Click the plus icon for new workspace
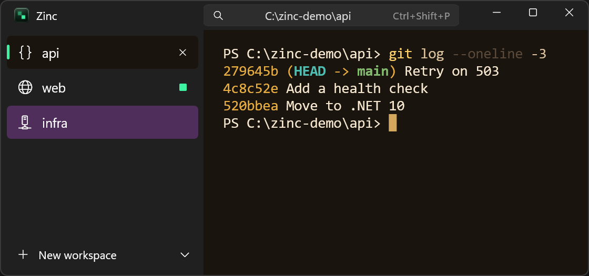The width and height of the screenshot is (589, 276). pyautogui.click(x=23, y=255)
